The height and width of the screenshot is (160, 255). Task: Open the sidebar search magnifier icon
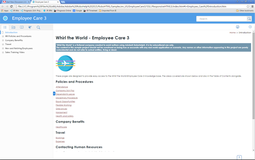[38, 27]
